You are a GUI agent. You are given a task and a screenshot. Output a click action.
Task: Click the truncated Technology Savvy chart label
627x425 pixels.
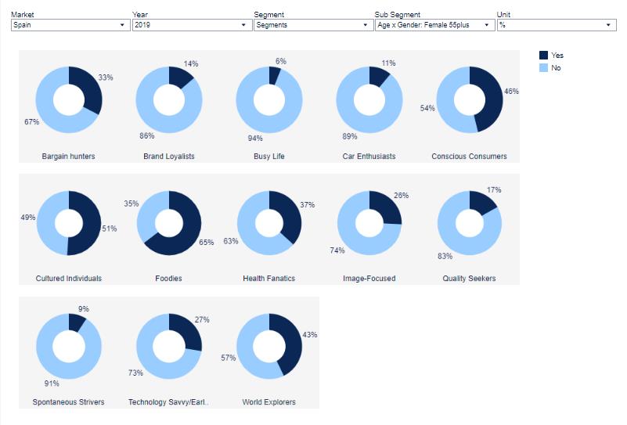tap(168, 402)
